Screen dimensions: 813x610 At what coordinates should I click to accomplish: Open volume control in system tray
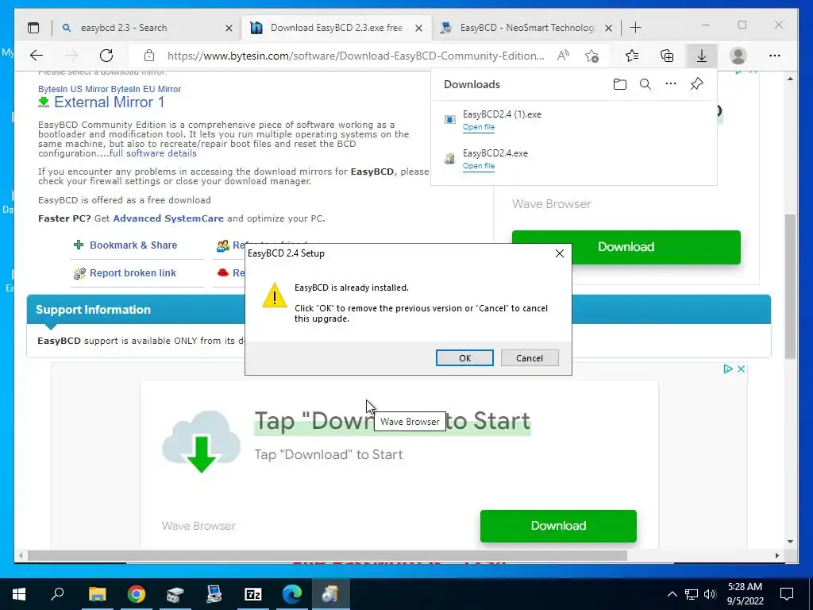(710, 594)
